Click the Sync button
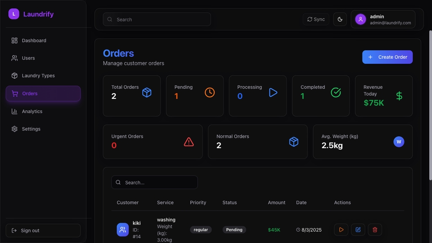The image size is (432, 243). tap(316, 19)
